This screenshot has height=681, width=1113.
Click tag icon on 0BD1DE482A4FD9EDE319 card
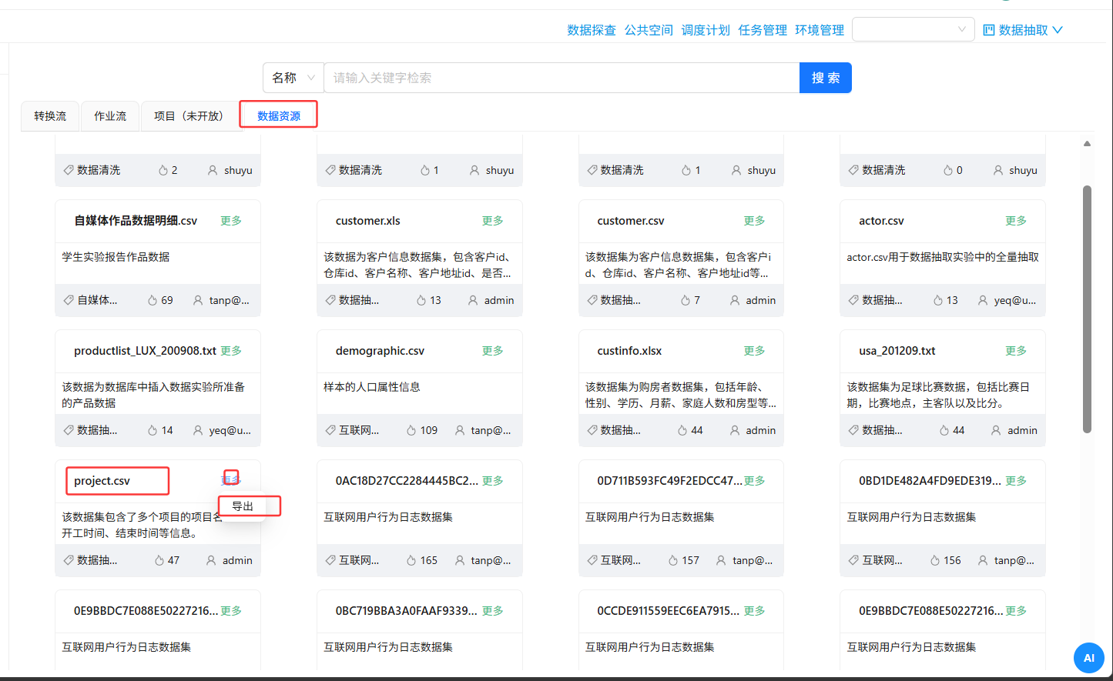(853, 560)
